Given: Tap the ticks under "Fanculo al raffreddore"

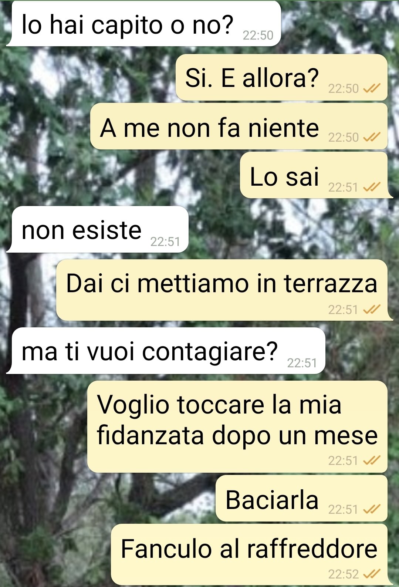Looking at the screenshot, I should (371, 574).
